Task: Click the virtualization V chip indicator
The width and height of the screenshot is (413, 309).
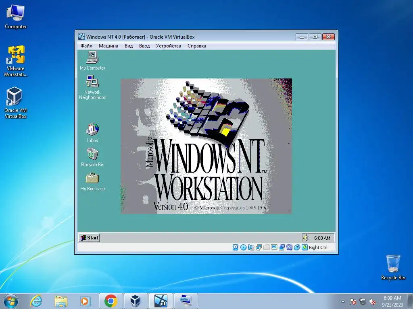Action: coord(289,247)
